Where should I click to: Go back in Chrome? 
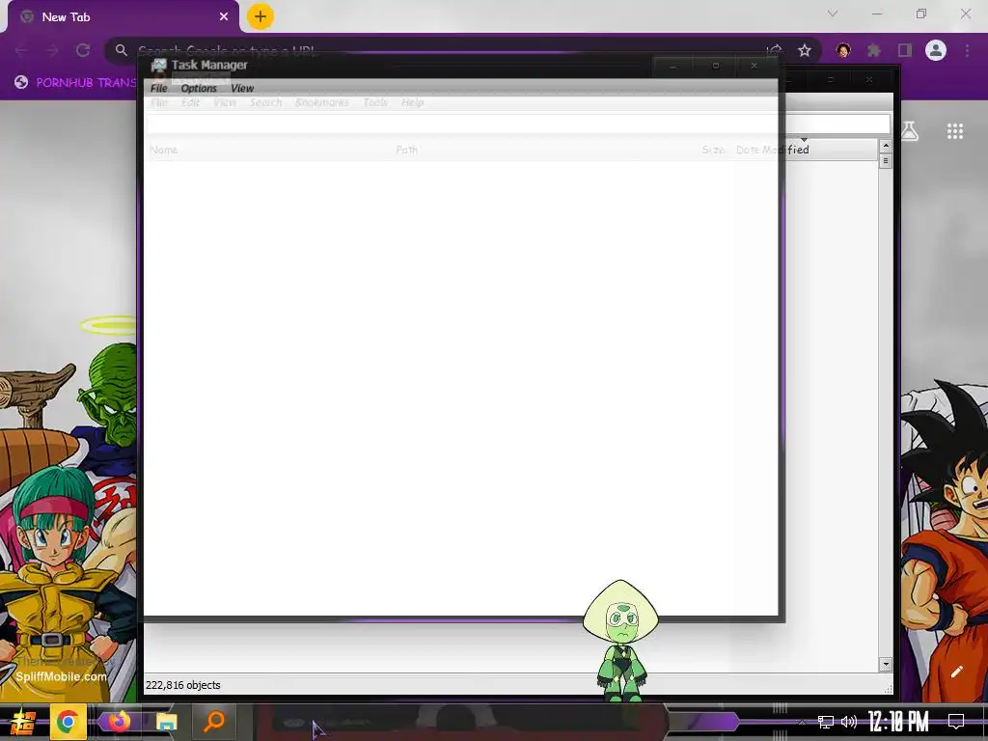coord(21,50)
